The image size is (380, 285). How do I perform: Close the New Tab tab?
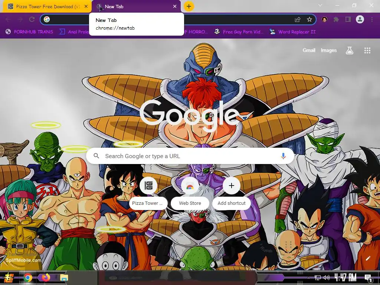pyautogui.click(x=175, y=7)
